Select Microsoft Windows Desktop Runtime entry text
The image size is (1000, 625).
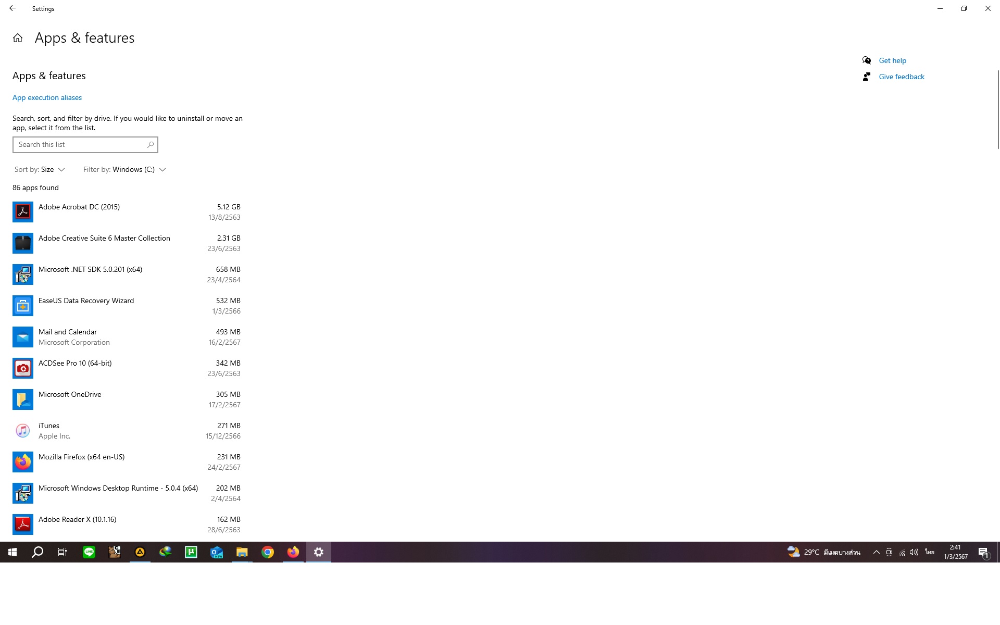click(118, 488)
